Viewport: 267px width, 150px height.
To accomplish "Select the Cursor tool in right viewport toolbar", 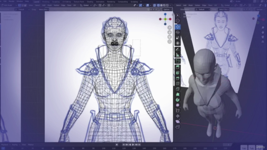I will pyautogui.click(x=178, y=21).
